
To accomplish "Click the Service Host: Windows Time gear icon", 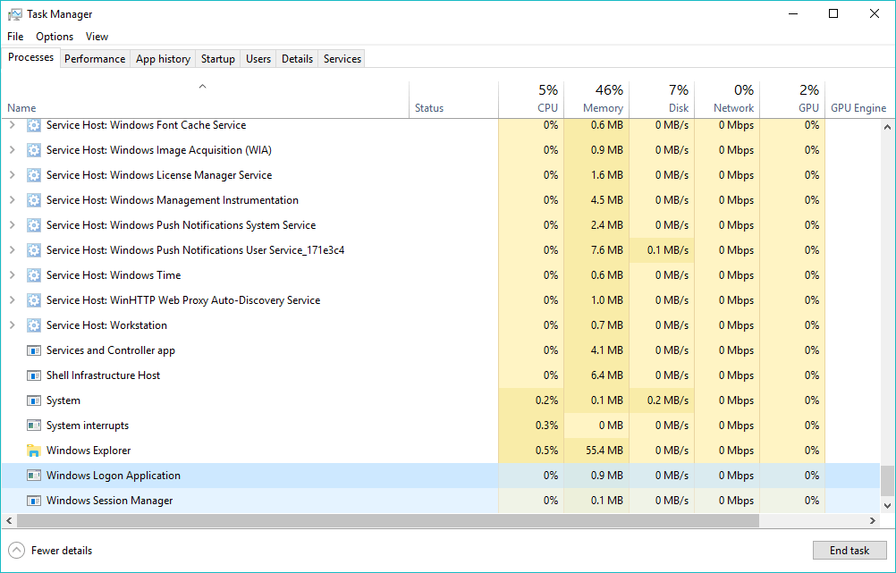I will (x=33, y=275).
